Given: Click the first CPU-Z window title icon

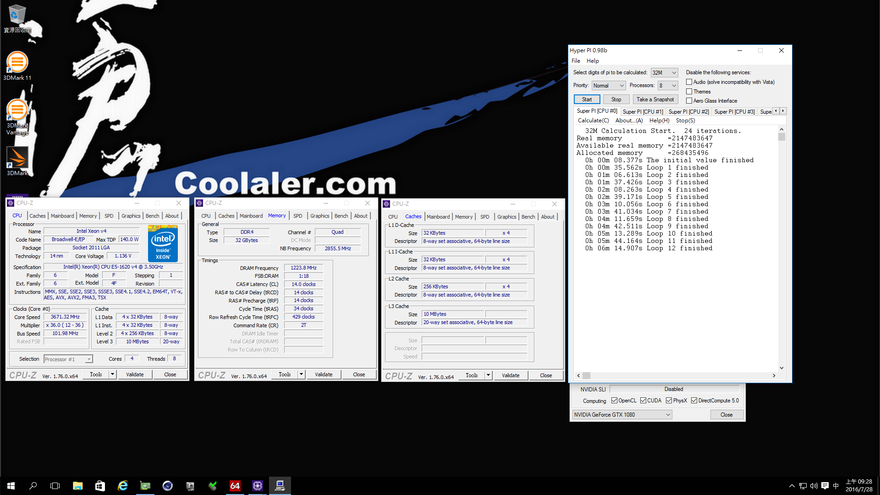Looking at the screenshot, I should pos(11,203).
